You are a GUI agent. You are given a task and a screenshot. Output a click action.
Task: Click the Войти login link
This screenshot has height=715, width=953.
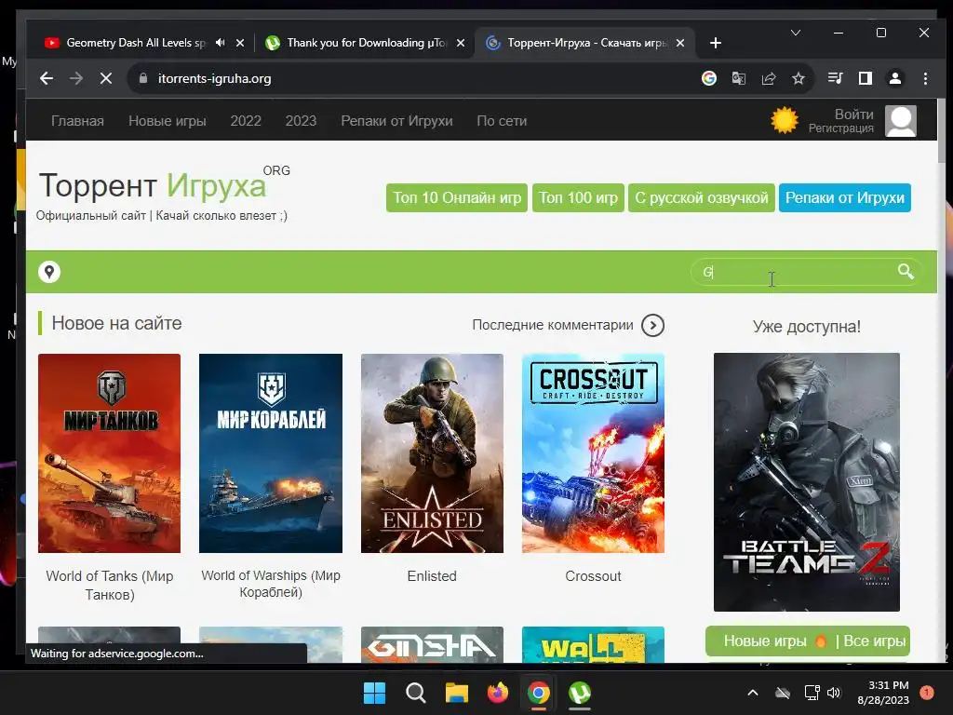pos(854,115)
